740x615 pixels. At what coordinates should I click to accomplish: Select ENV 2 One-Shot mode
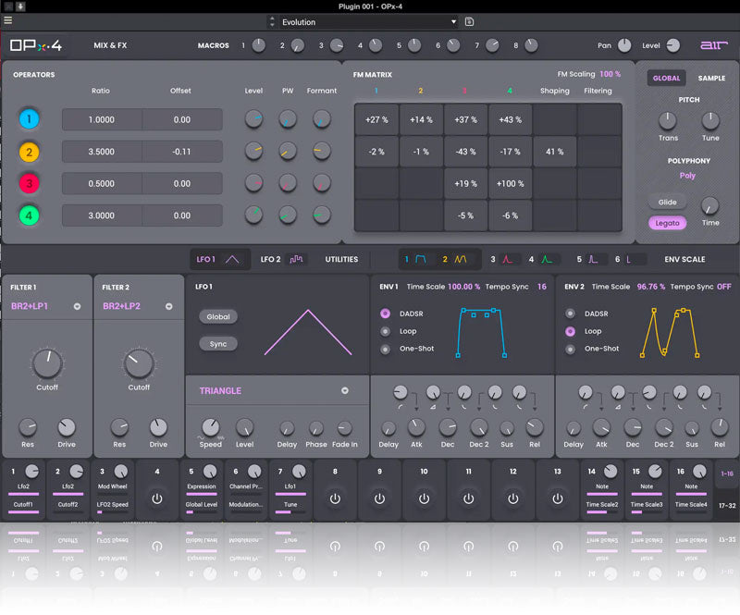pos(570,350)
